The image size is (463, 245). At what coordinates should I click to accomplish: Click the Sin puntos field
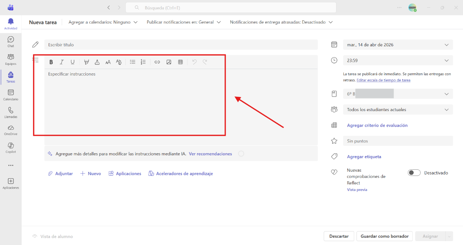click(398, 141)
